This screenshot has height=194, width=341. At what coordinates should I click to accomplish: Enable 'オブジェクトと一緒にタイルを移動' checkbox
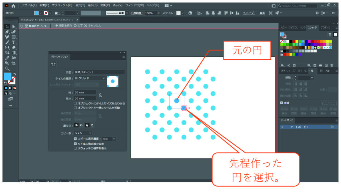click(75, 108)
